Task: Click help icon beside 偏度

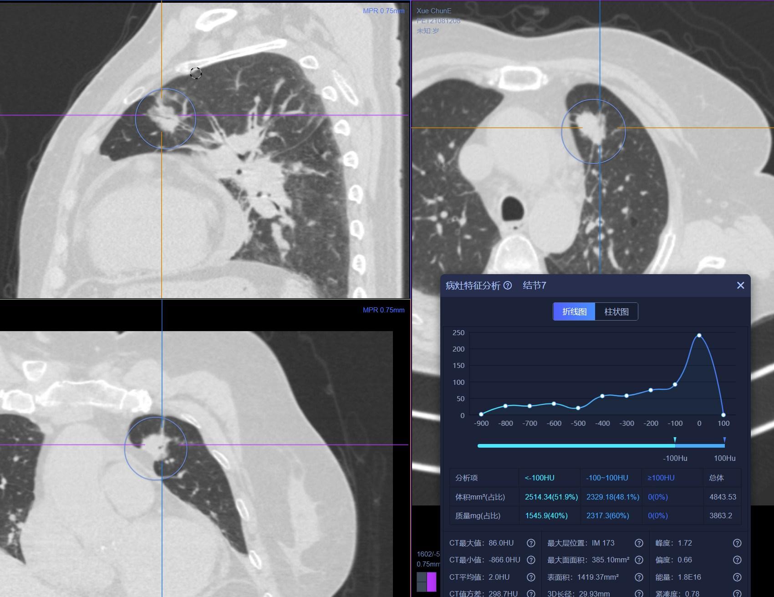Action: (737, 560)
